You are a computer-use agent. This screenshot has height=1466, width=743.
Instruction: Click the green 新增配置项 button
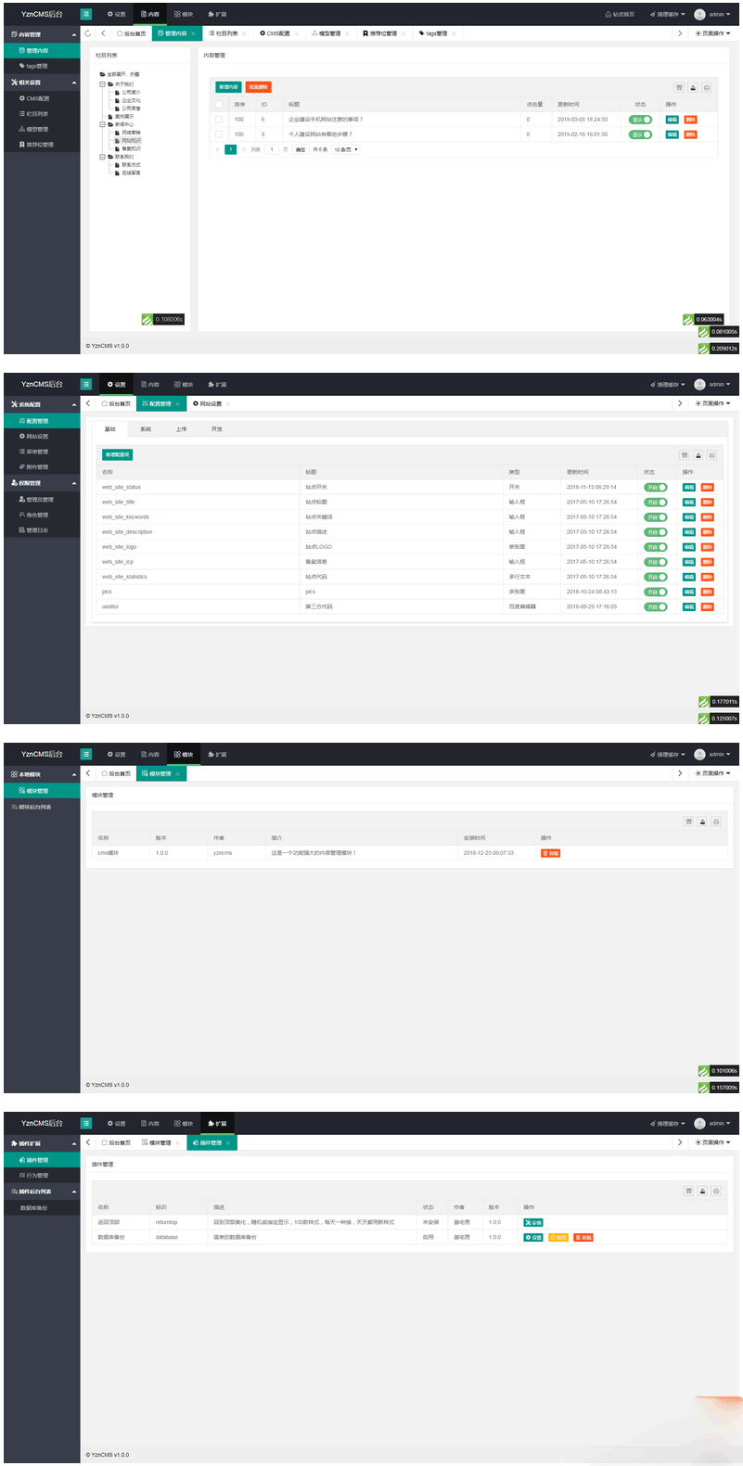point(117,454)
